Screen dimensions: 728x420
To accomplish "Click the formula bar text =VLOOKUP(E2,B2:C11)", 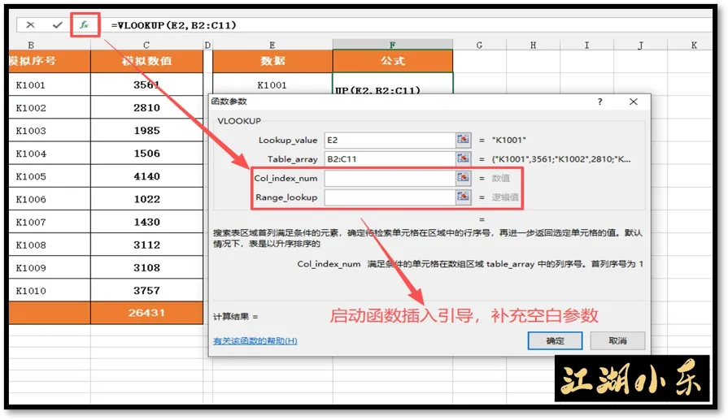I will (x=173, y=25).
